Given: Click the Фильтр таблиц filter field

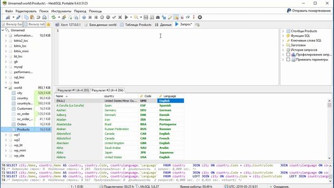Looking at the screenshot, I should tap(34, 25).
